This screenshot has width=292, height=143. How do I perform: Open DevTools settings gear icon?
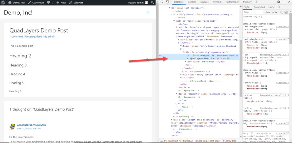click(279, 2)
